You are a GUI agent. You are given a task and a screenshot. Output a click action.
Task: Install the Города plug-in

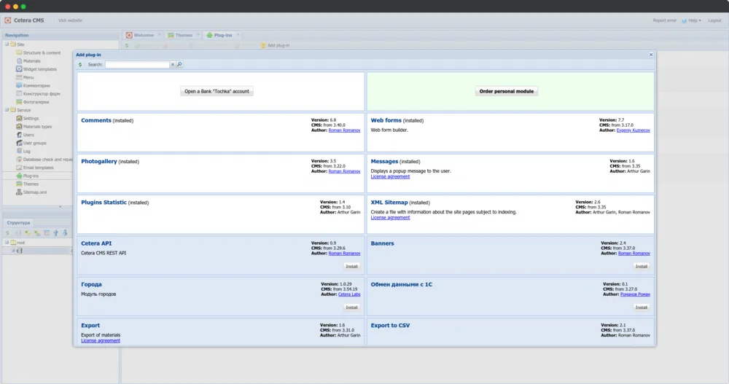pyautogui.click(x=351, y=307)
